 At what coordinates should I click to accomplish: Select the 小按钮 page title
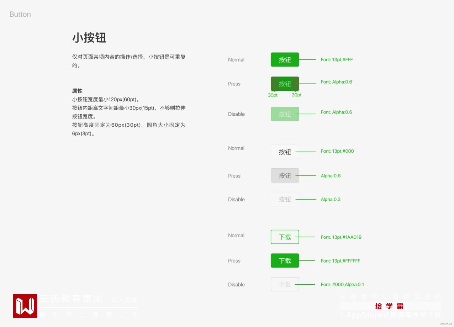89,38
